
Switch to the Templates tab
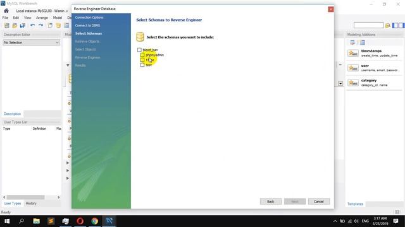coord(355,204)
